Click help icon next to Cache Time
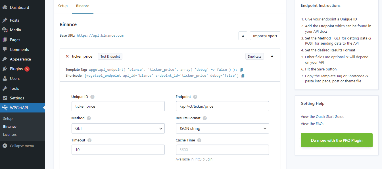 tap(199, 140)
